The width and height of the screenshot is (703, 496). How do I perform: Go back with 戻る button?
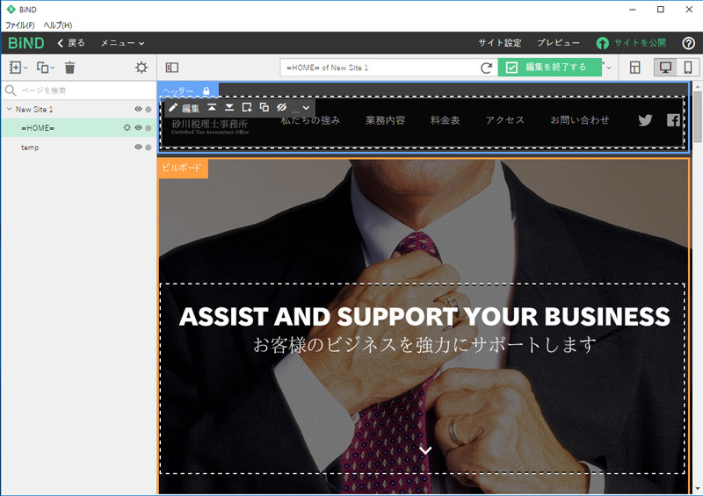[71, 43]
